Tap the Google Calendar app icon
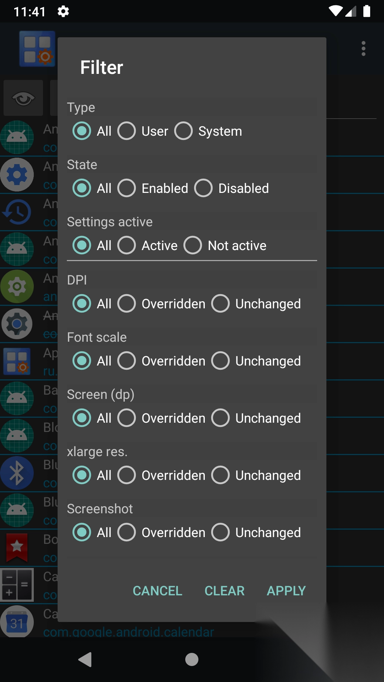This screenshot has width=384, height=682. click(x=17, y=622)
